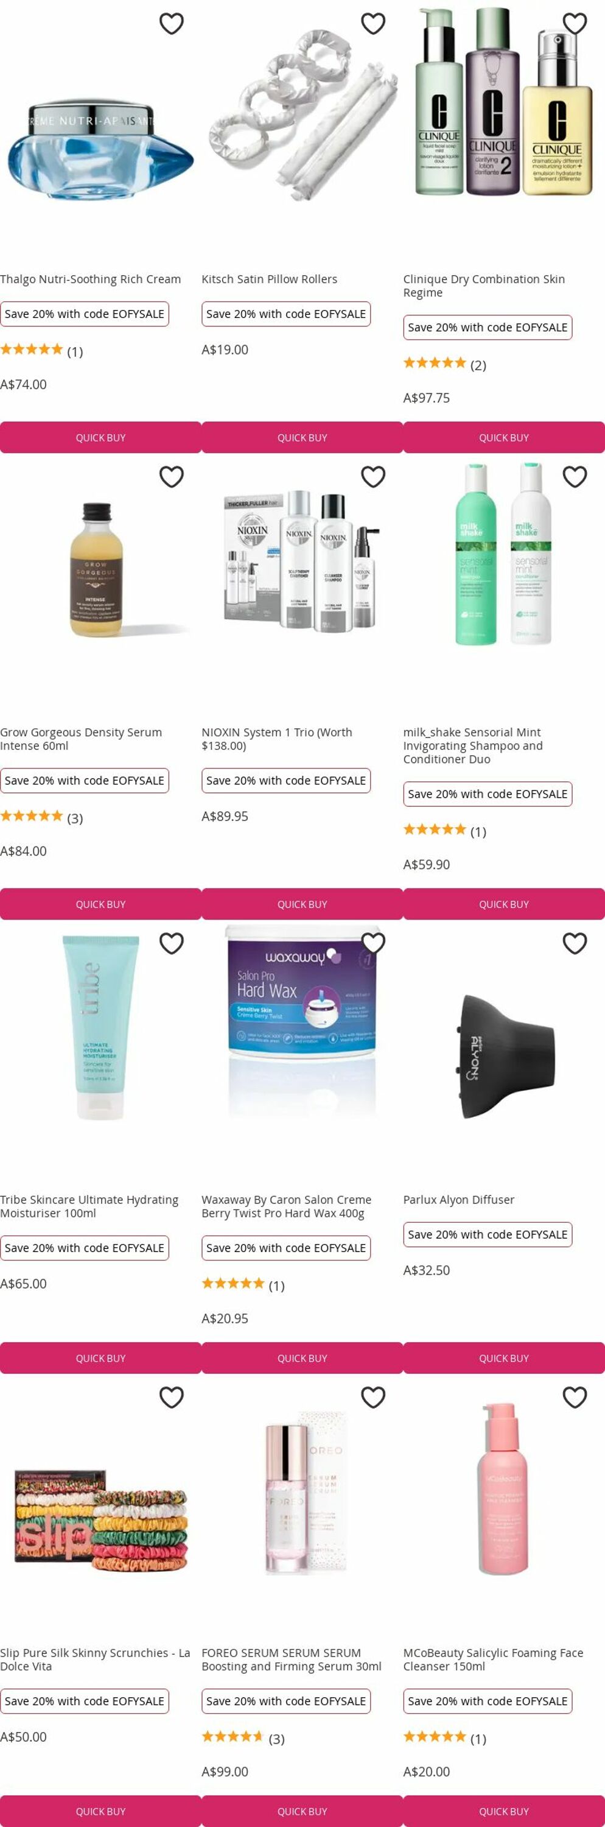Quick buy the Kitsch Satin Pillow Rollers
Viewport: 605px width, 1827px height.
coord(302,438)
